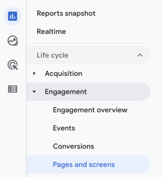
Task: Click the highlighted Pages and screens row
Action: click(x=88, y=165)
